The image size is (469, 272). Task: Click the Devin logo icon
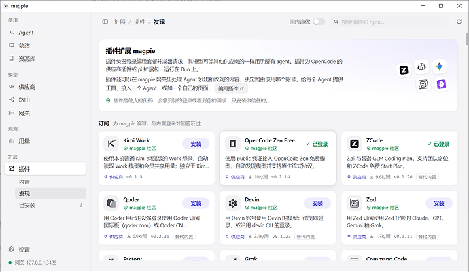coord(232,203)
